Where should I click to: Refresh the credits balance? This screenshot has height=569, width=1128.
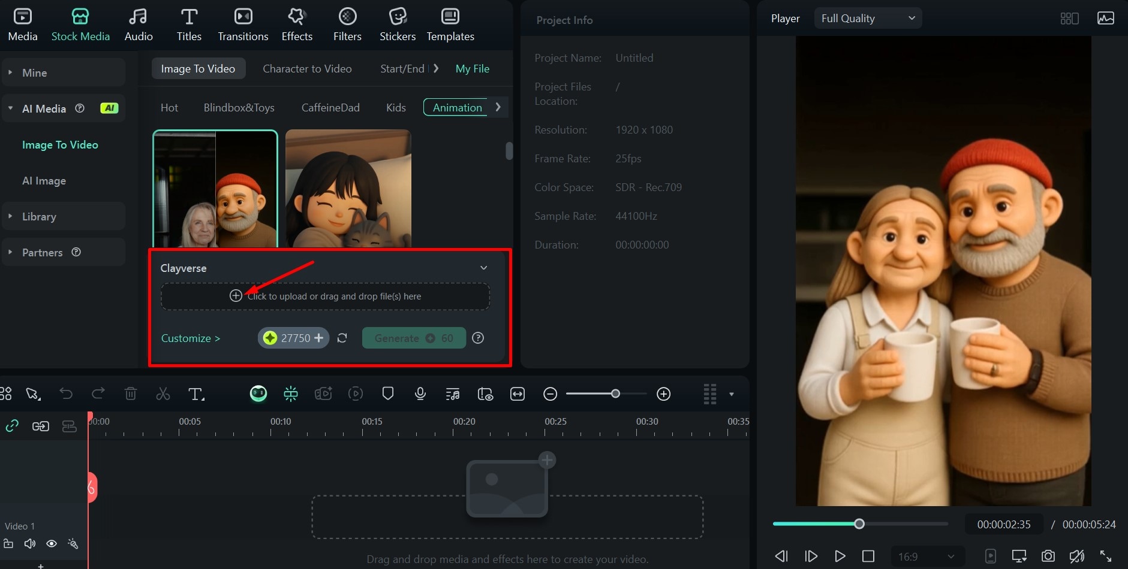[x=342, y=338]
